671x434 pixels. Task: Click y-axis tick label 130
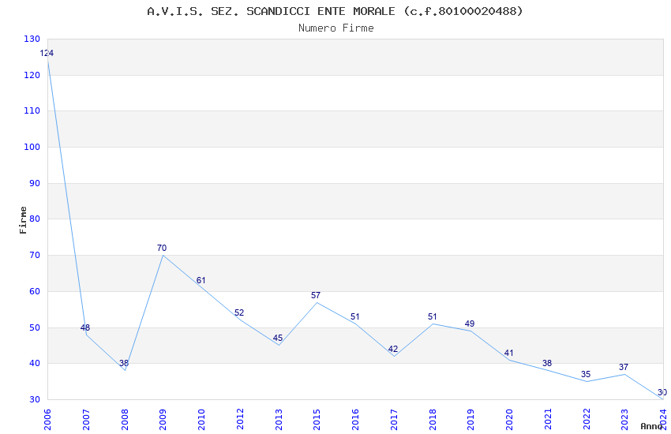pos(32,39)
